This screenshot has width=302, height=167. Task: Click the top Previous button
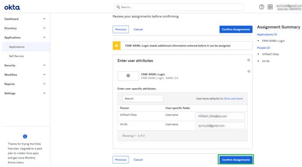(121, 29)
